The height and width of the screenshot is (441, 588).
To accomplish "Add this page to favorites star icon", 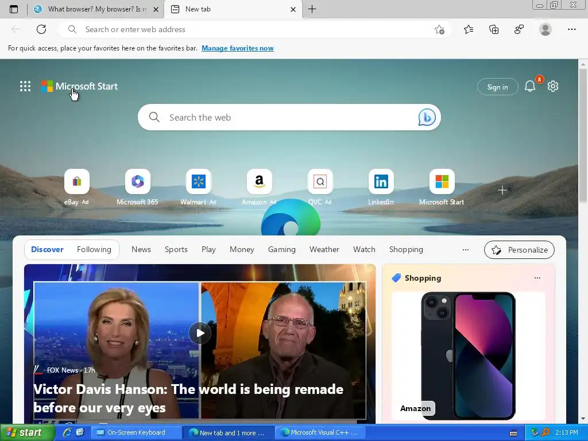I will tap(439, 29).
